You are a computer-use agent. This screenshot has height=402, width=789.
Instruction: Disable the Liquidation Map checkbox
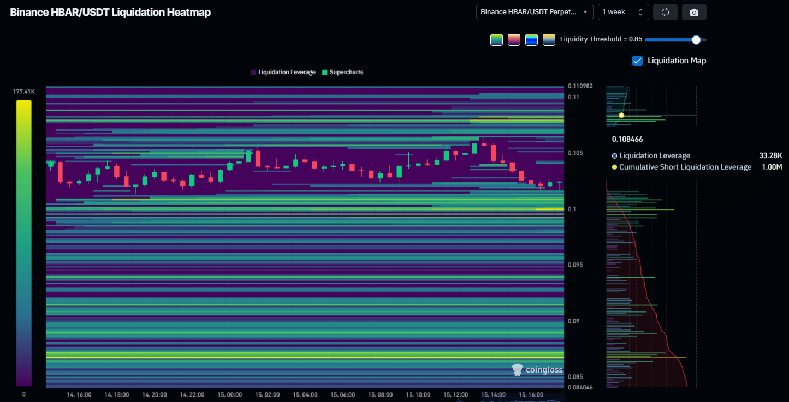point(637,61)
